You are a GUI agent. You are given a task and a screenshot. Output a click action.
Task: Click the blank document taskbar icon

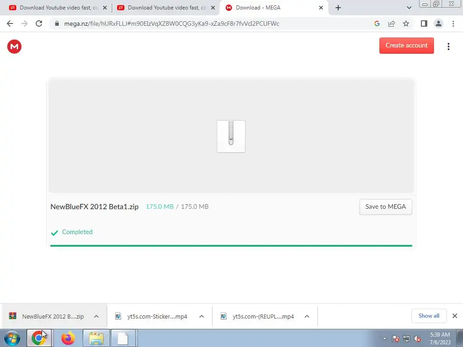click(x=123, y=338)
